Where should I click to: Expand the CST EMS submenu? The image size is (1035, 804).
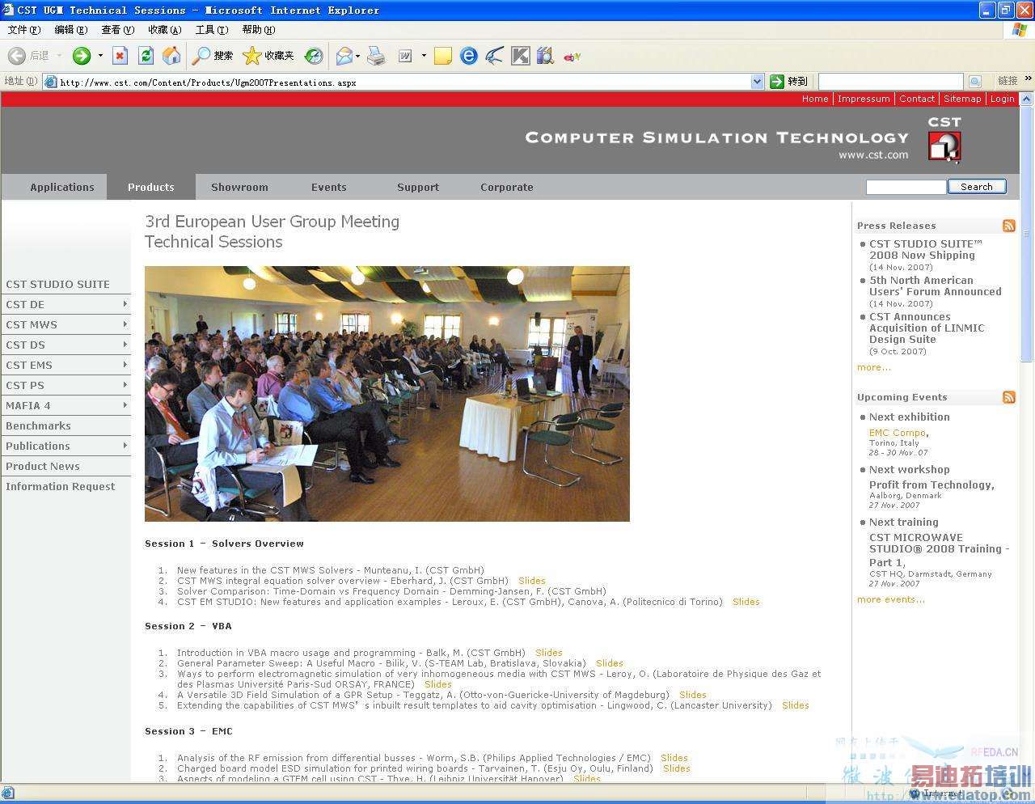click(125, 365)
